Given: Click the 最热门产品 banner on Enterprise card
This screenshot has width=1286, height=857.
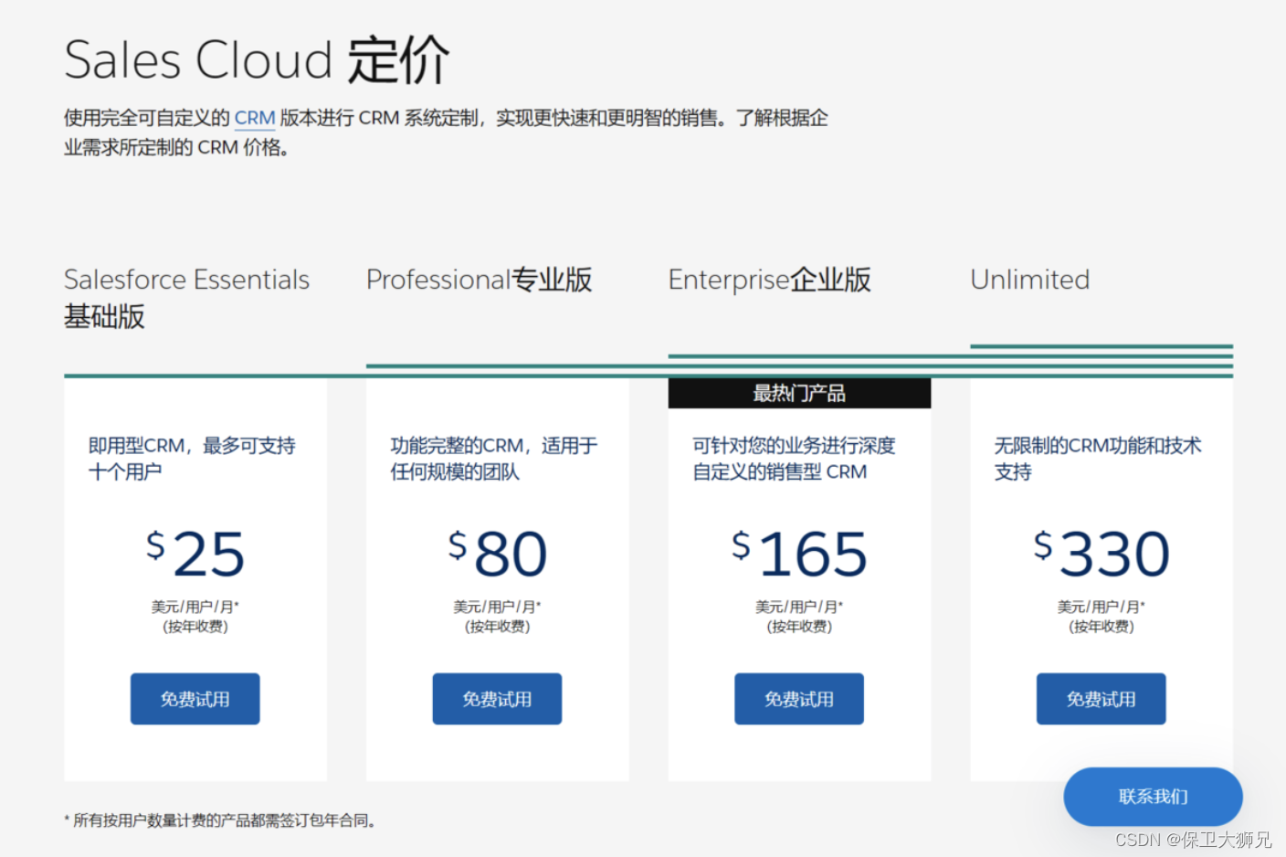Looking at the screenshot, I should click(x=799, y=394).
